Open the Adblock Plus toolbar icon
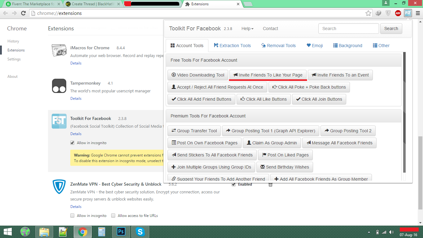The width and height of the screenshot is (423, 238). 398,13
